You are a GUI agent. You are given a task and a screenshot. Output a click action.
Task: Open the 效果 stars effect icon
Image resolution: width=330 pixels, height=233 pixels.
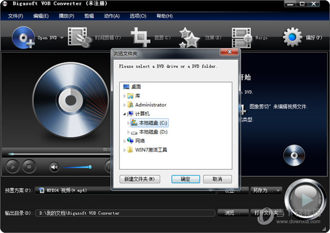189,37
